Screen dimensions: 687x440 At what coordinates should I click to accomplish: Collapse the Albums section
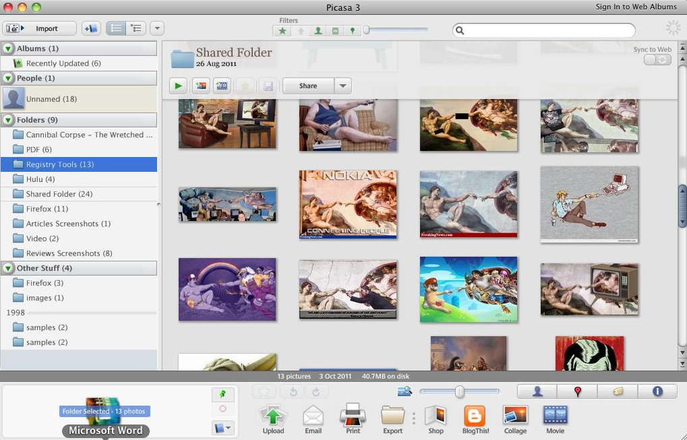point(8,48)
